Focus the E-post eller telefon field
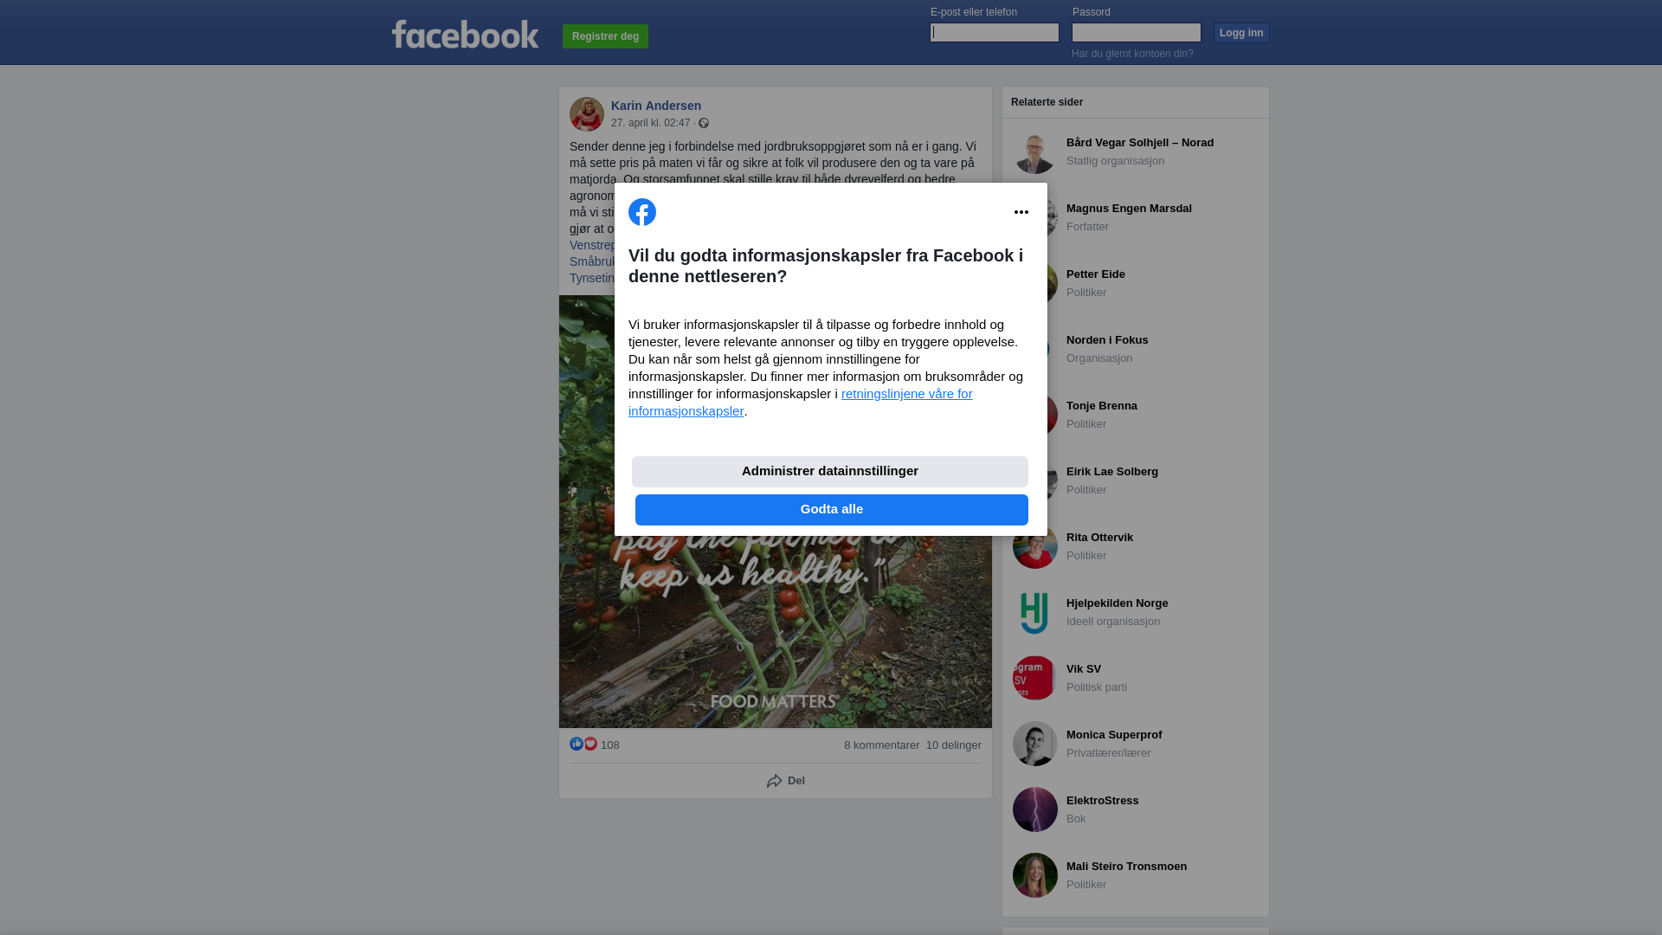 995,33
